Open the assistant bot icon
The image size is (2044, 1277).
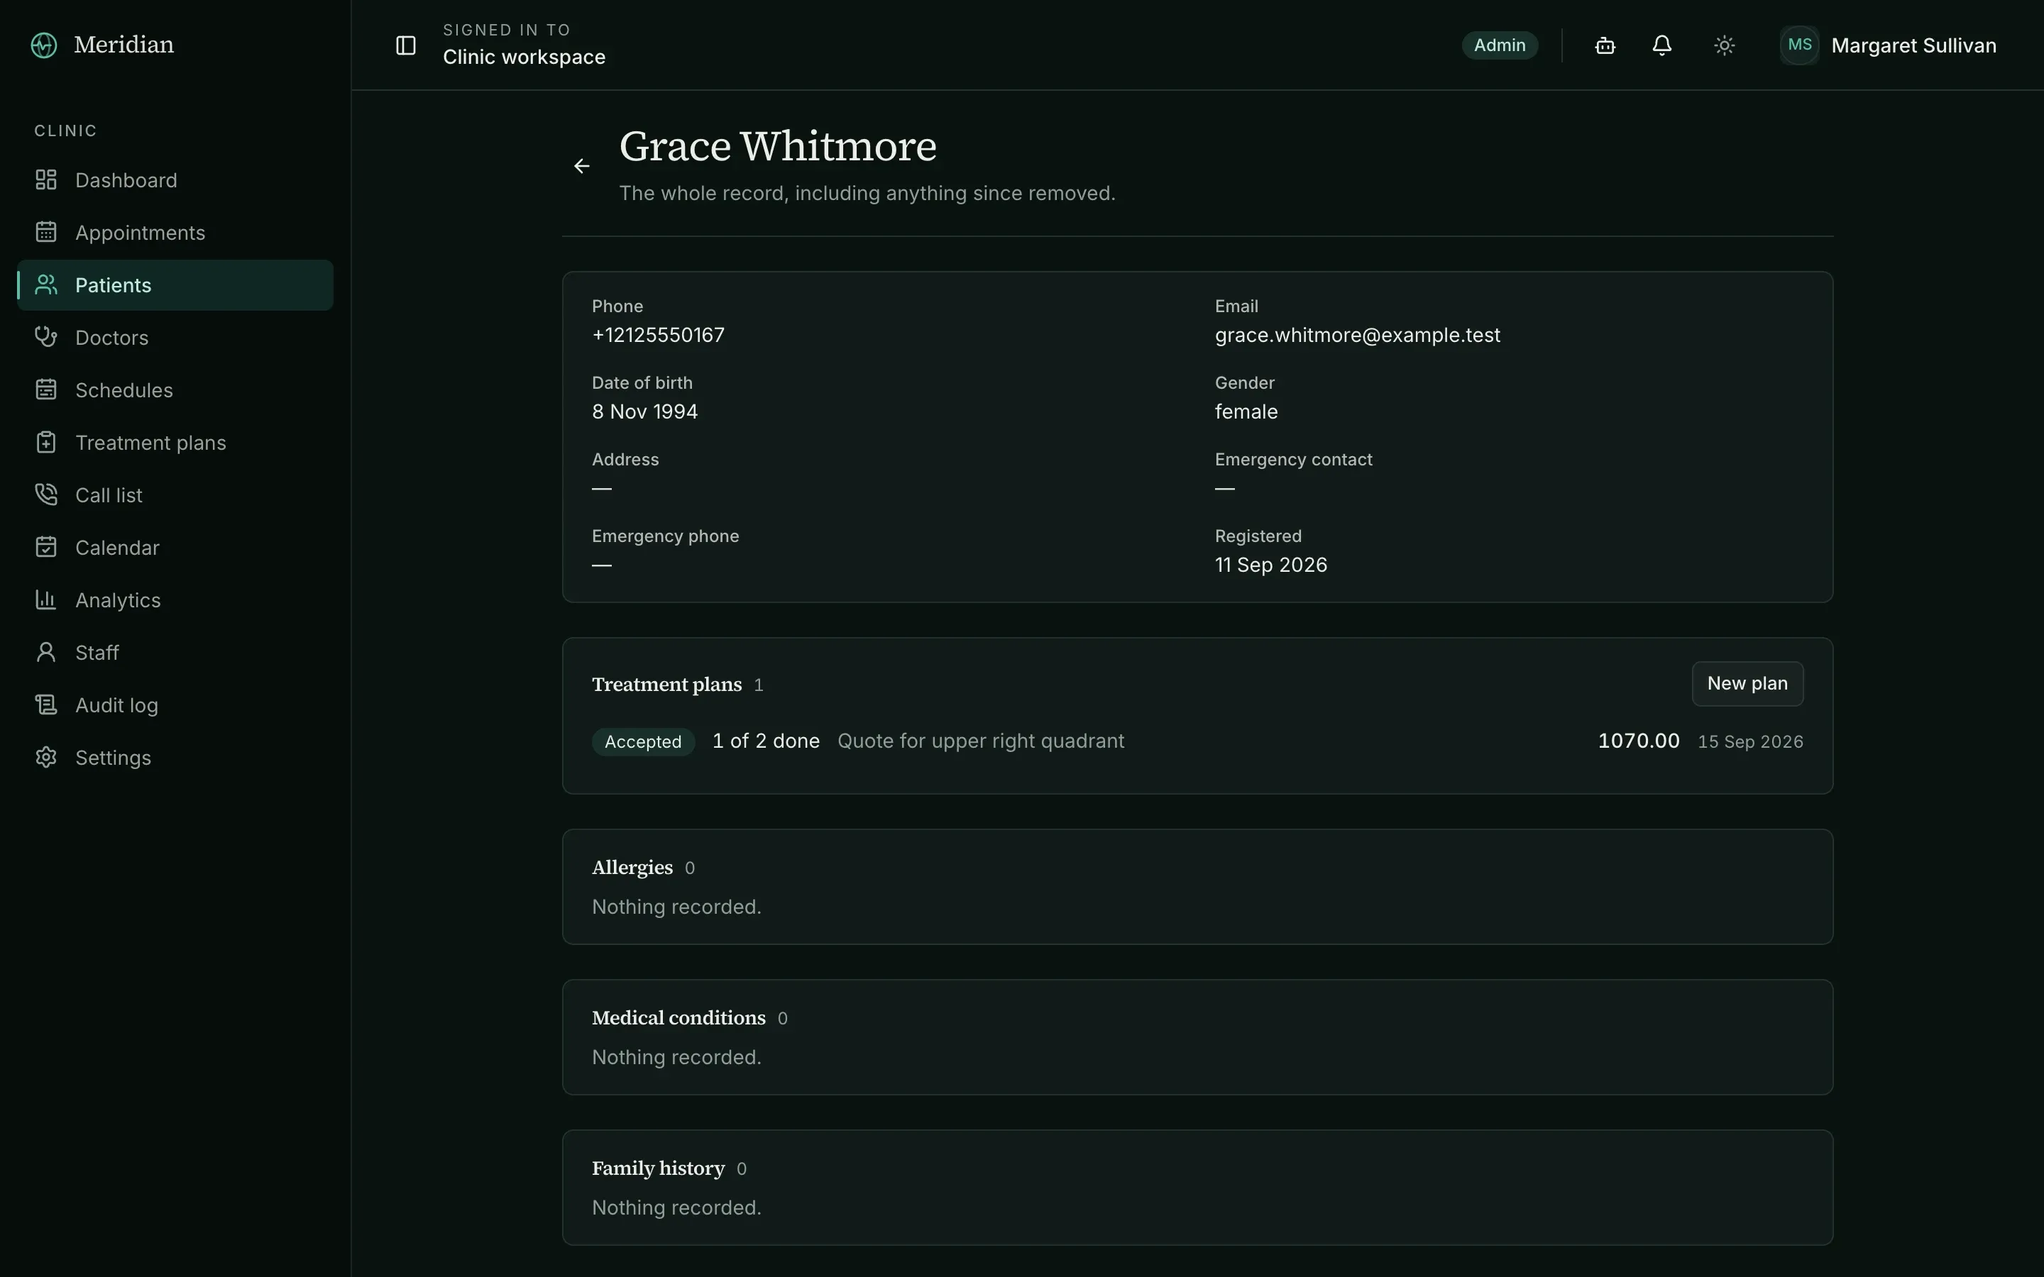click(1605, 45)
